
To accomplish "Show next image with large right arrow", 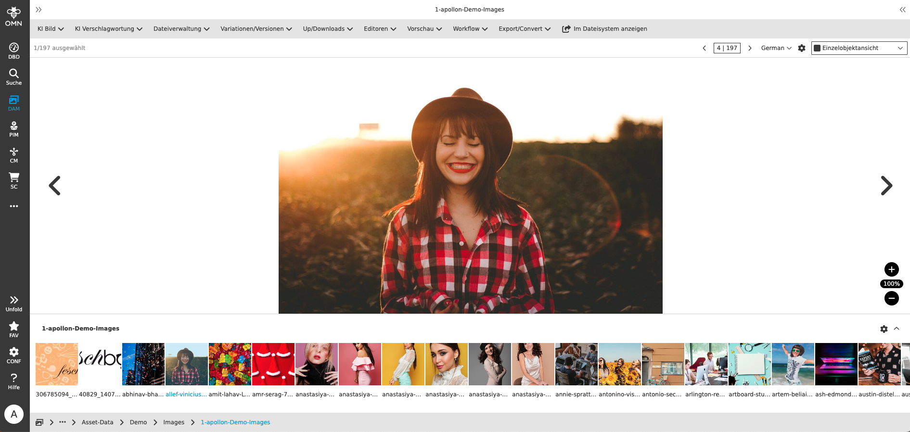I will [x=886, y=186].
